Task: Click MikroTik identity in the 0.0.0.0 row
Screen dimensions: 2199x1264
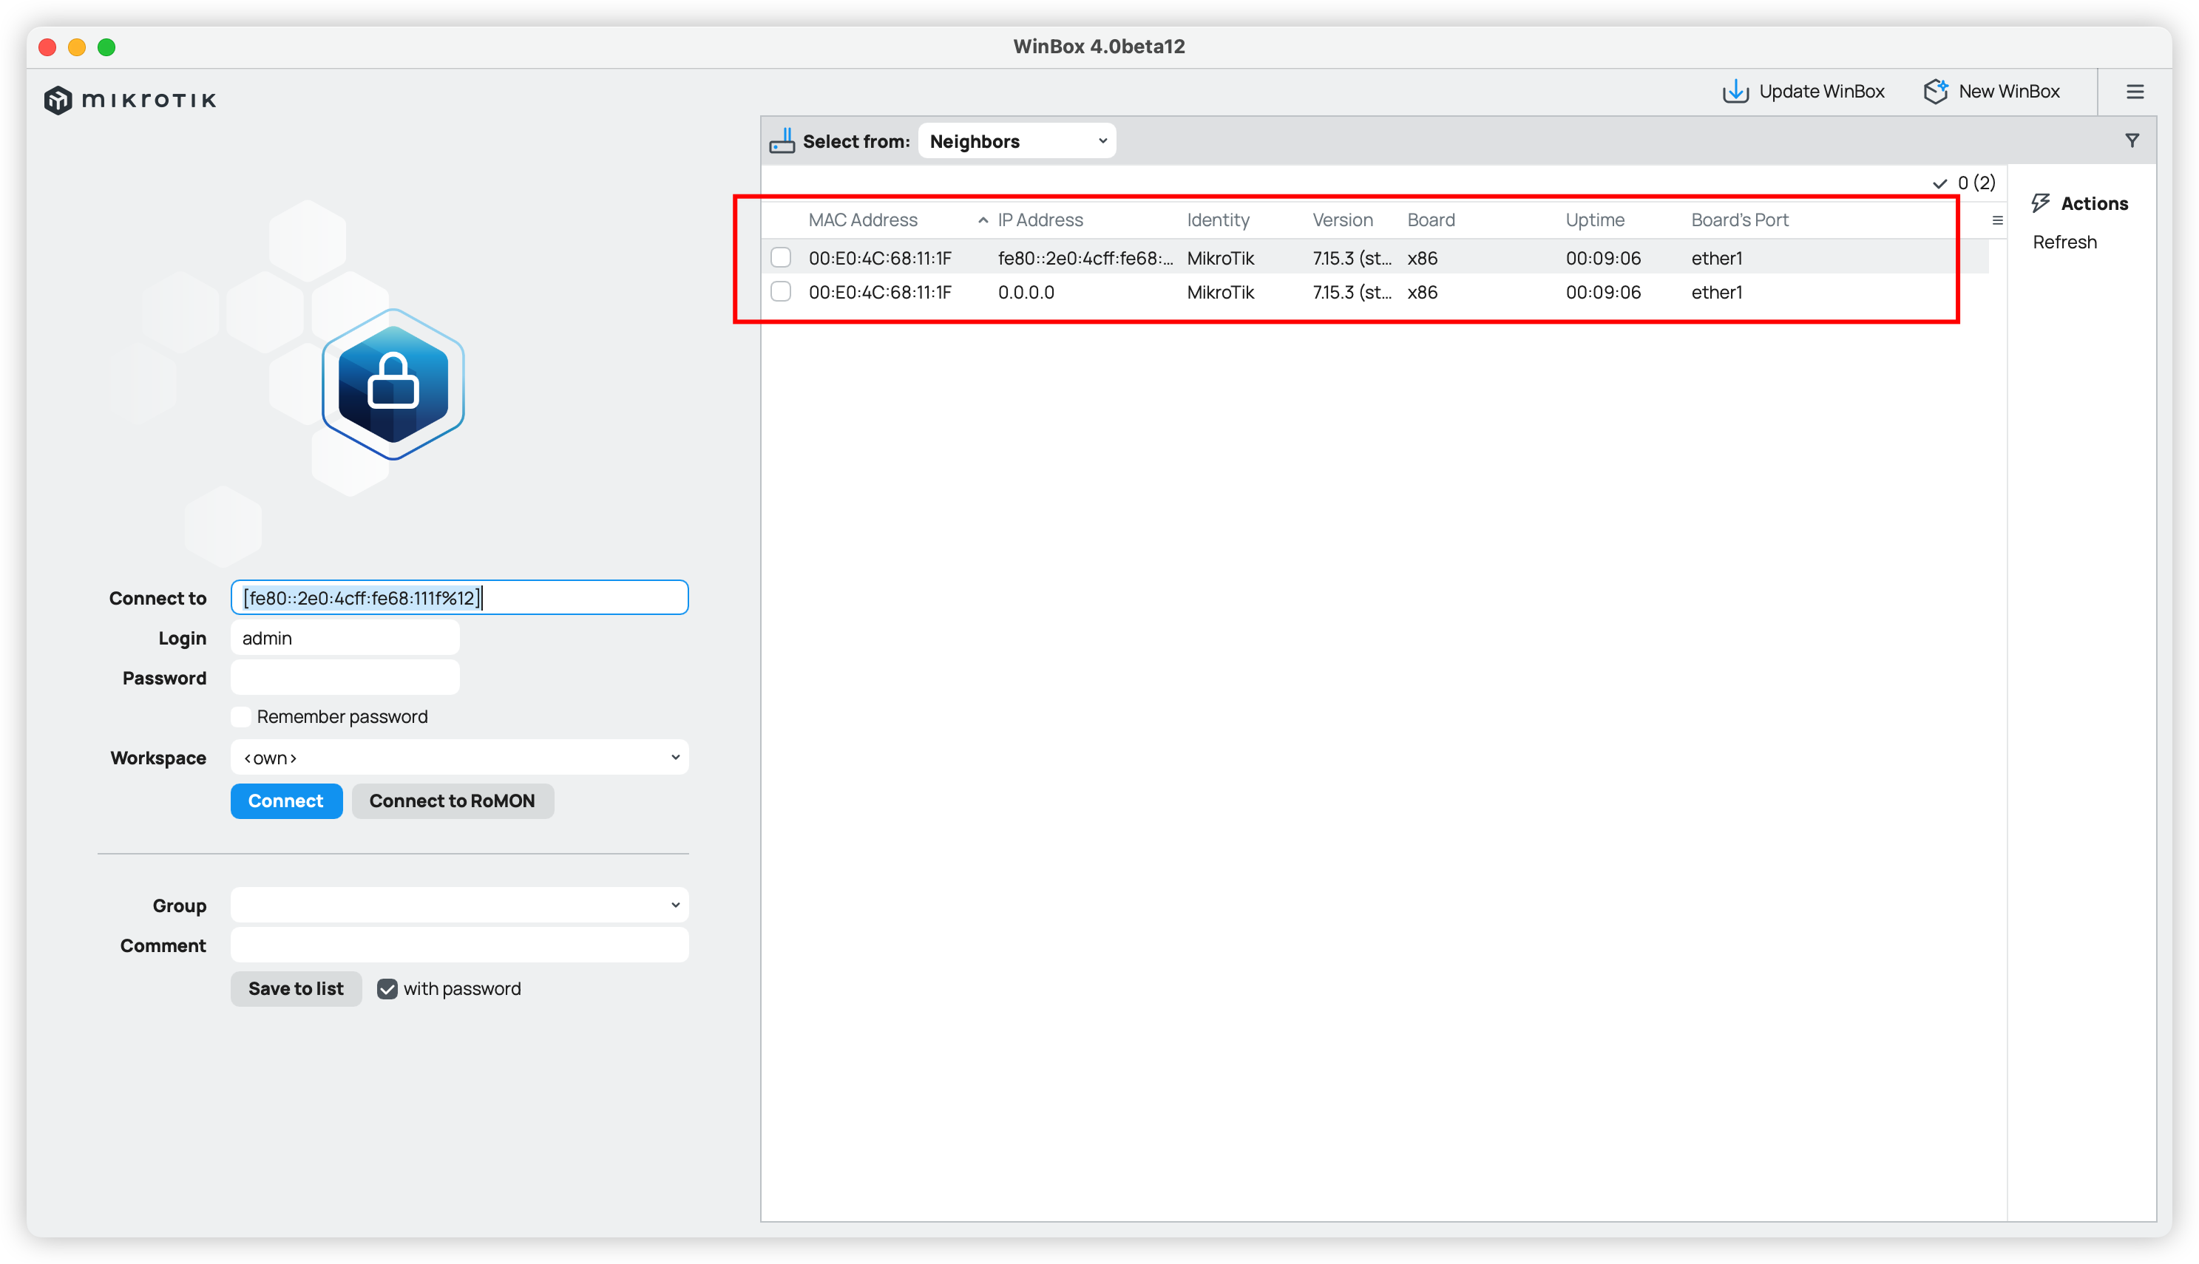Action: click(1220, 293)
